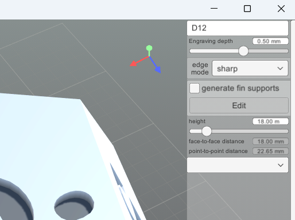Image resolution: width=295 pixels, height=220 pixels.
Task: Click the generate fin supports label
Action: [240, 88]
